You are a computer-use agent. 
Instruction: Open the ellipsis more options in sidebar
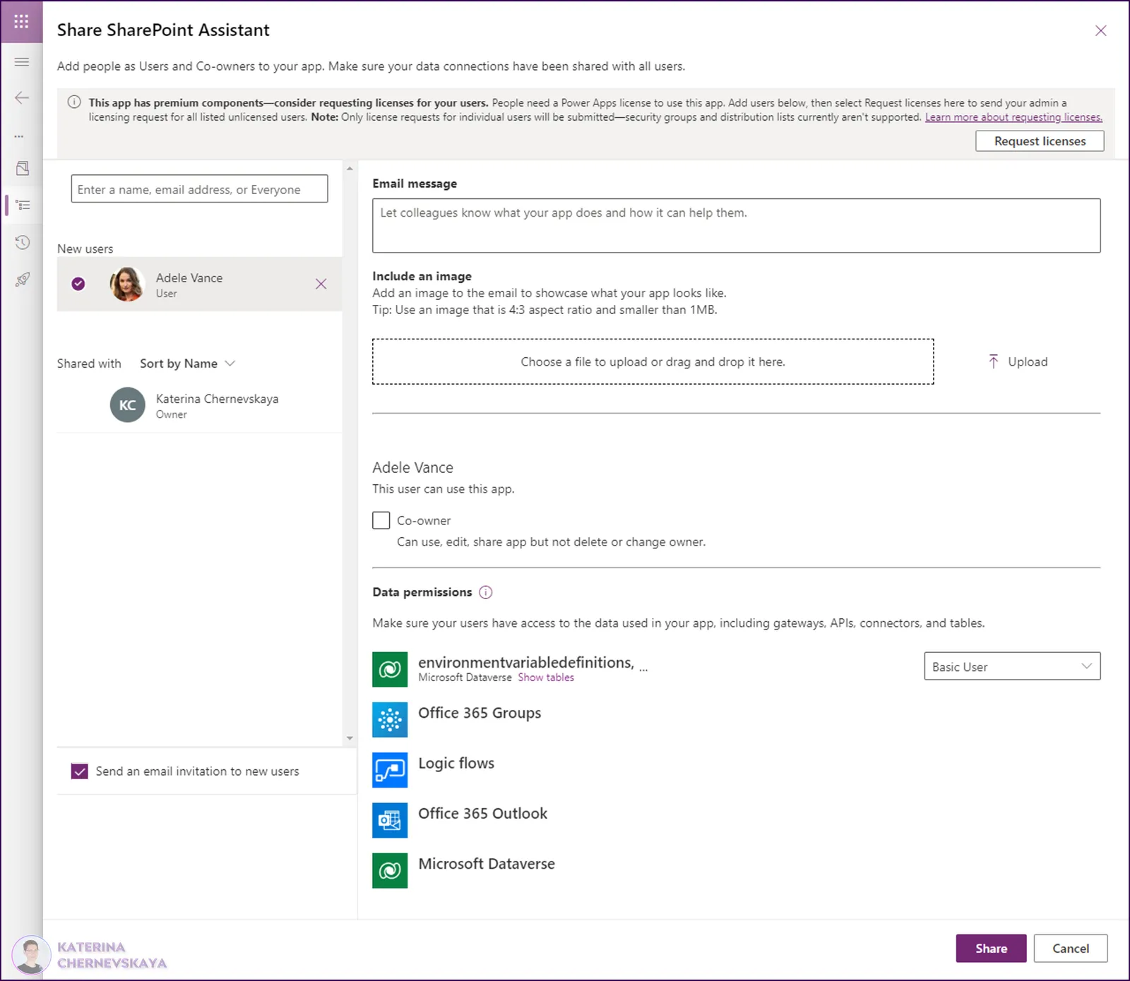[x=19, y=136]
